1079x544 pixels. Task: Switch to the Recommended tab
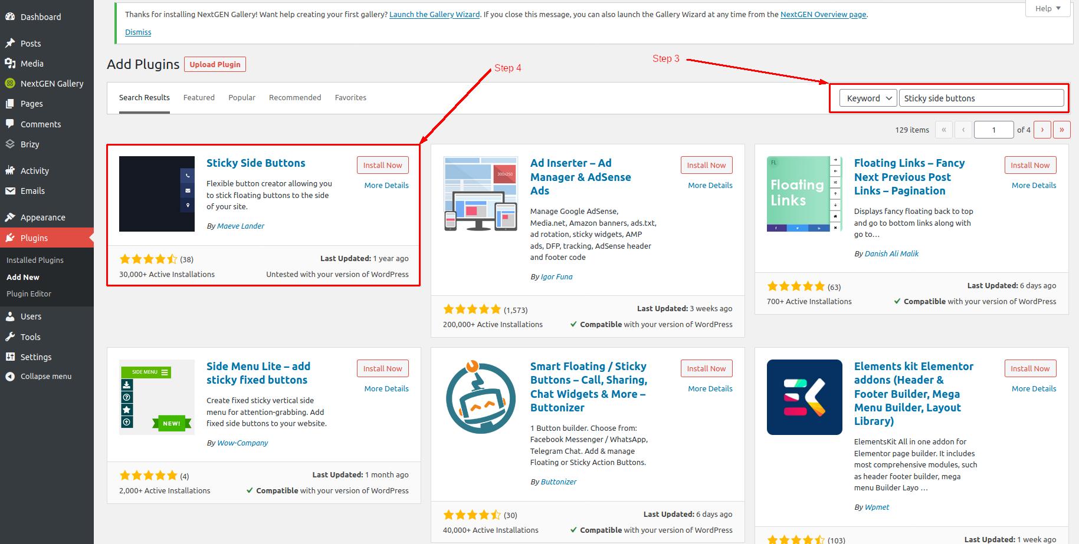coord(295,97)
